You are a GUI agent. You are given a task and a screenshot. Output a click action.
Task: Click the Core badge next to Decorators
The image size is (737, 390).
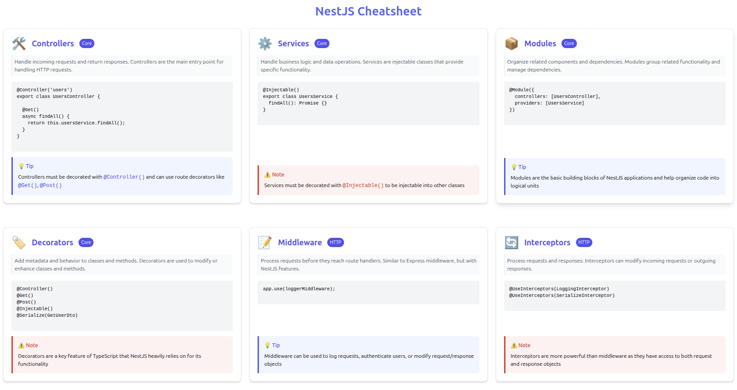pyautogui.click(x=86, y=242)
